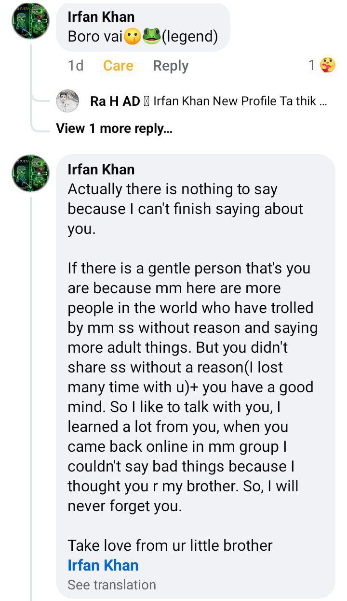The width and height of the screenshot is (347, 601).
Task: Click the Irfan Khan name on the top comment
Action: coord(101,17)
